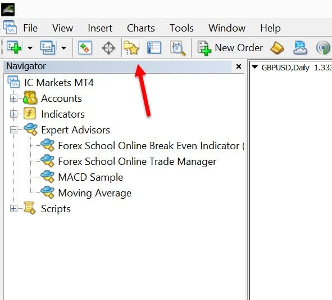Open the File menu
The image size is (332, 300).
coord(30,28)
